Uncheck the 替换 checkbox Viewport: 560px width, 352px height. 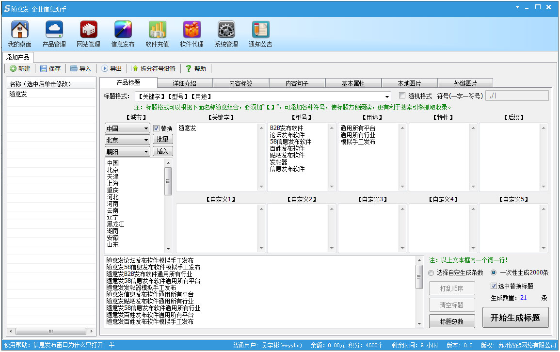coord(156,128)
